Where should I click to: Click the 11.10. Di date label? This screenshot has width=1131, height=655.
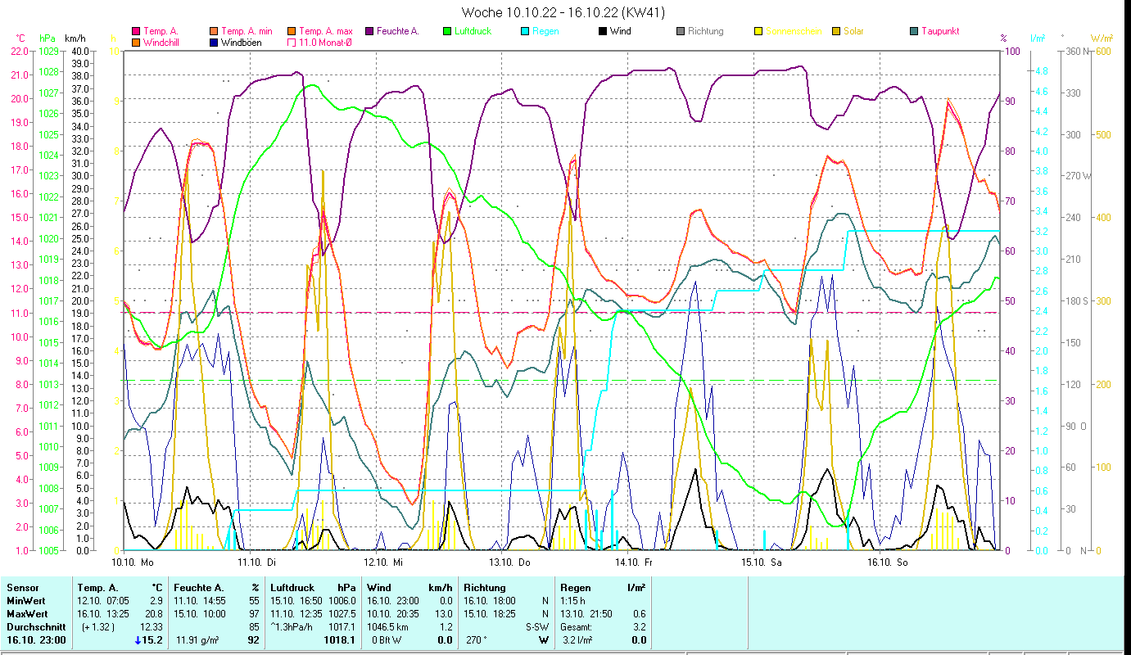click(x=256, y=562)
